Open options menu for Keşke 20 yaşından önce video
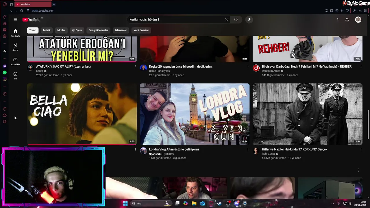This screenshot has height=208, width=370. pos(248,67)
